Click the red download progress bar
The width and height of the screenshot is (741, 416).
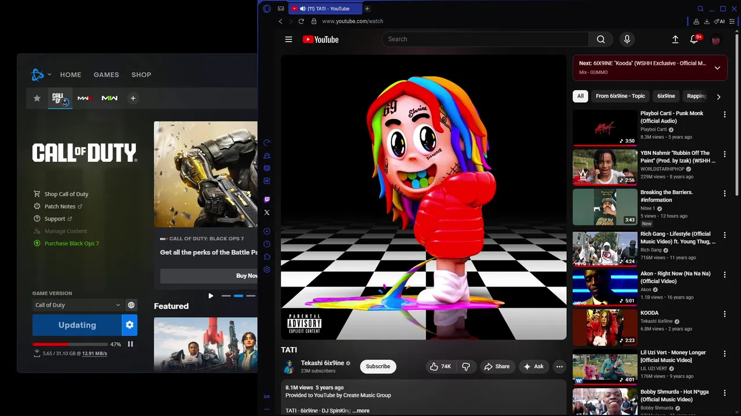69,344
